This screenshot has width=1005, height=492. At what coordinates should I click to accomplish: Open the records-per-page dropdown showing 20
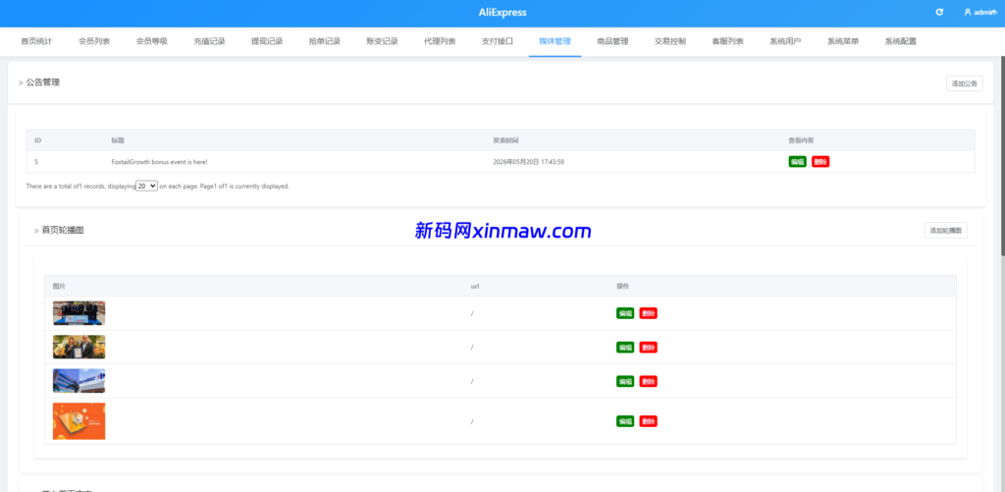point(147,186)
